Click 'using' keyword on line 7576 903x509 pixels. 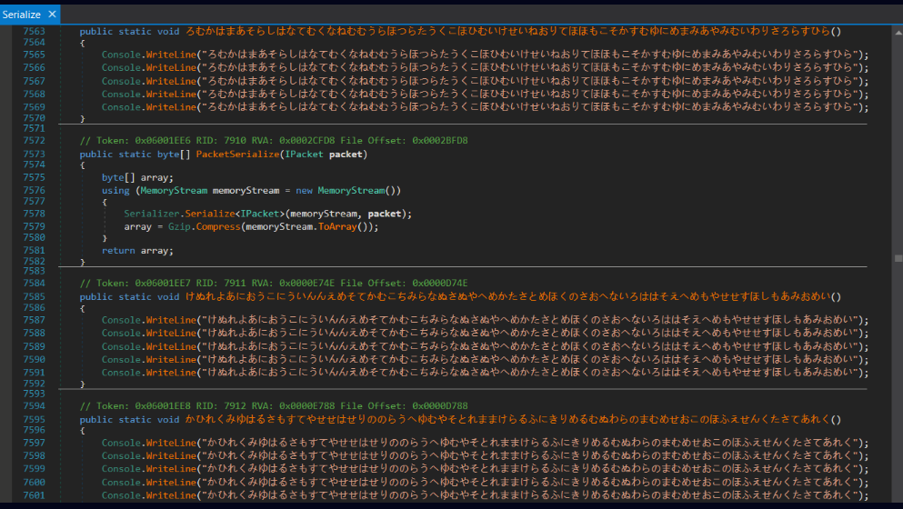[x=115, y=191]
